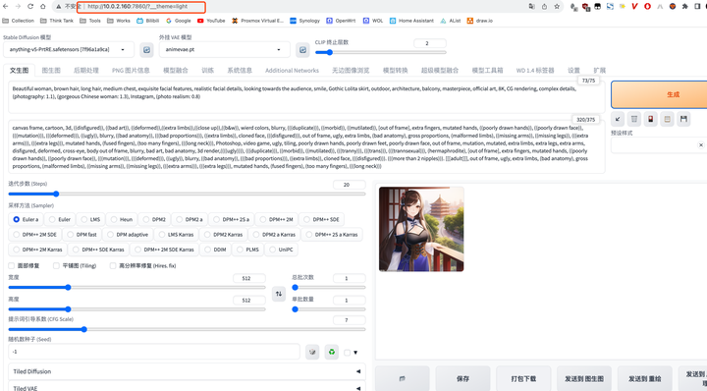707x391 pixels.
Task: Expand the Tiled VAE section
Action: click(187, 387)
